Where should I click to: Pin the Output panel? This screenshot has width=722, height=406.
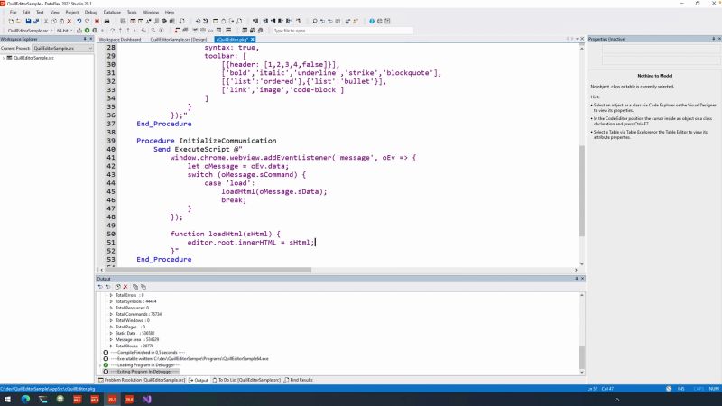coord(576,279)
